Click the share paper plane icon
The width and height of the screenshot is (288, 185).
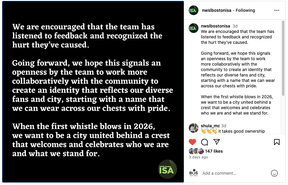point(217,142)
